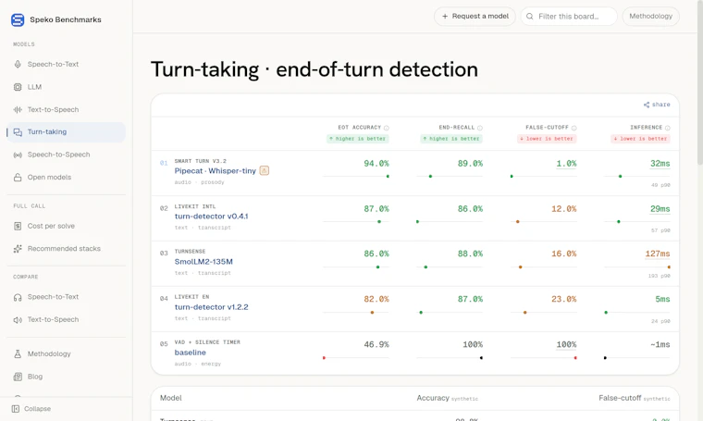
Task: Collapse the sidebar
Action: [x=31, y=408]
